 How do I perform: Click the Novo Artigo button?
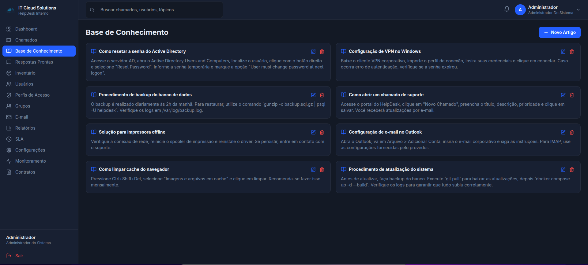[560, 32]
